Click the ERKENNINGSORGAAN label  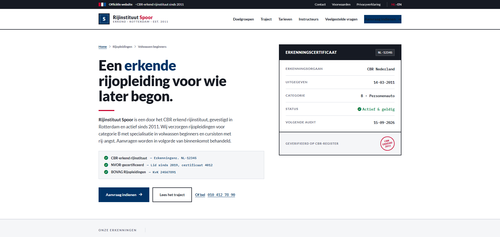(304, 69)
